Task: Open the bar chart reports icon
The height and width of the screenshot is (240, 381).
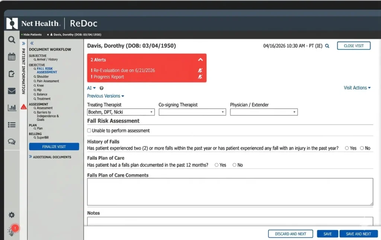Action: pos(12,108)
